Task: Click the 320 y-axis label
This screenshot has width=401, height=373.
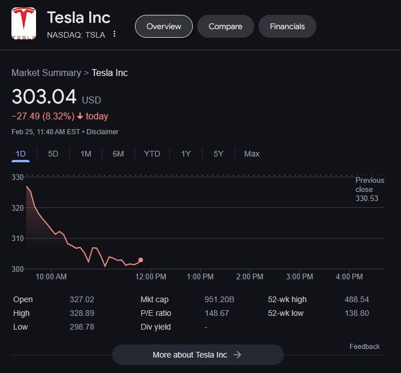Action: coord(17,208)
